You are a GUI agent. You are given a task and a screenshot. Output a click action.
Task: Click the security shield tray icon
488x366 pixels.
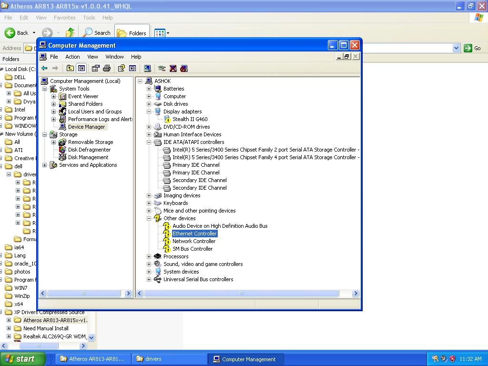click(x=453, y=359)
